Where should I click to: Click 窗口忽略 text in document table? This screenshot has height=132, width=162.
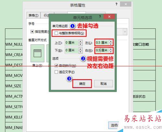(142, 45)
